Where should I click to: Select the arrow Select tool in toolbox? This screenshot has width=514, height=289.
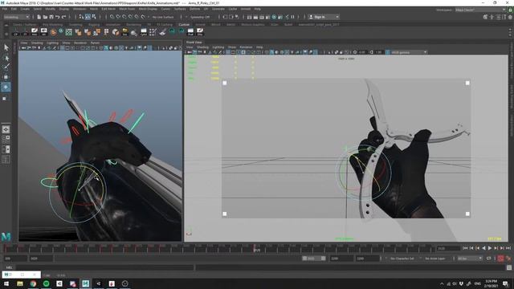(6, 47)
